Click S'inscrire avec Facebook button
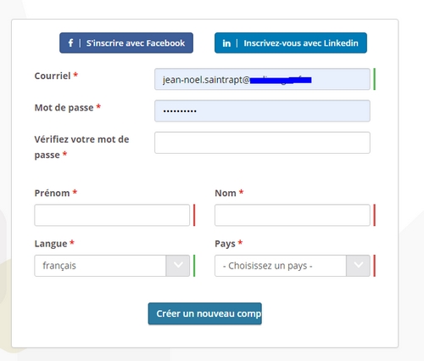This screenshot has height=361, width=424. (126, 42)
